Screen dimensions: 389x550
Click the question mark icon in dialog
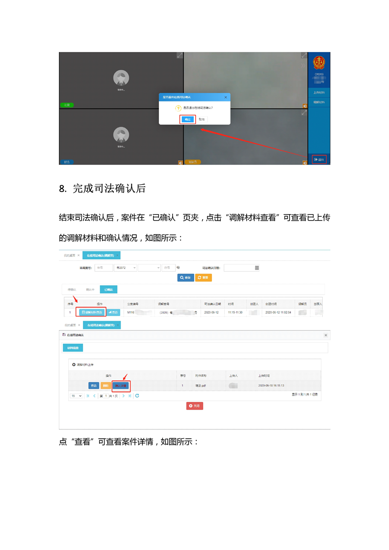coord(179,108)
